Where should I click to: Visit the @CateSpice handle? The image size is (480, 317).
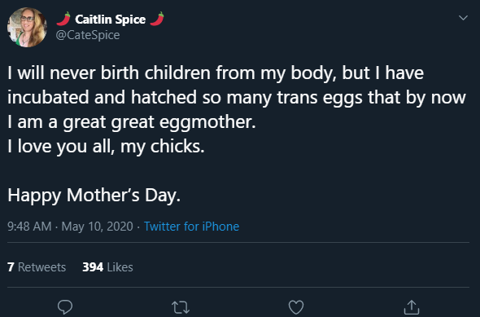pos(88,35)
